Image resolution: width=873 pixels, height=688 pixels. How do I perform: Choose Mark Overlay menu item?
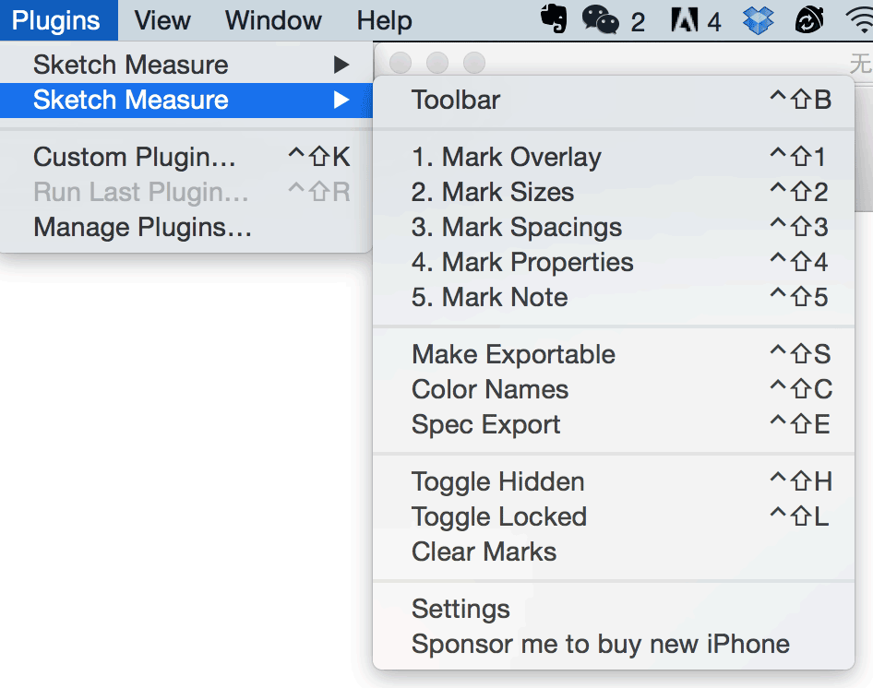tap(507, 157)
